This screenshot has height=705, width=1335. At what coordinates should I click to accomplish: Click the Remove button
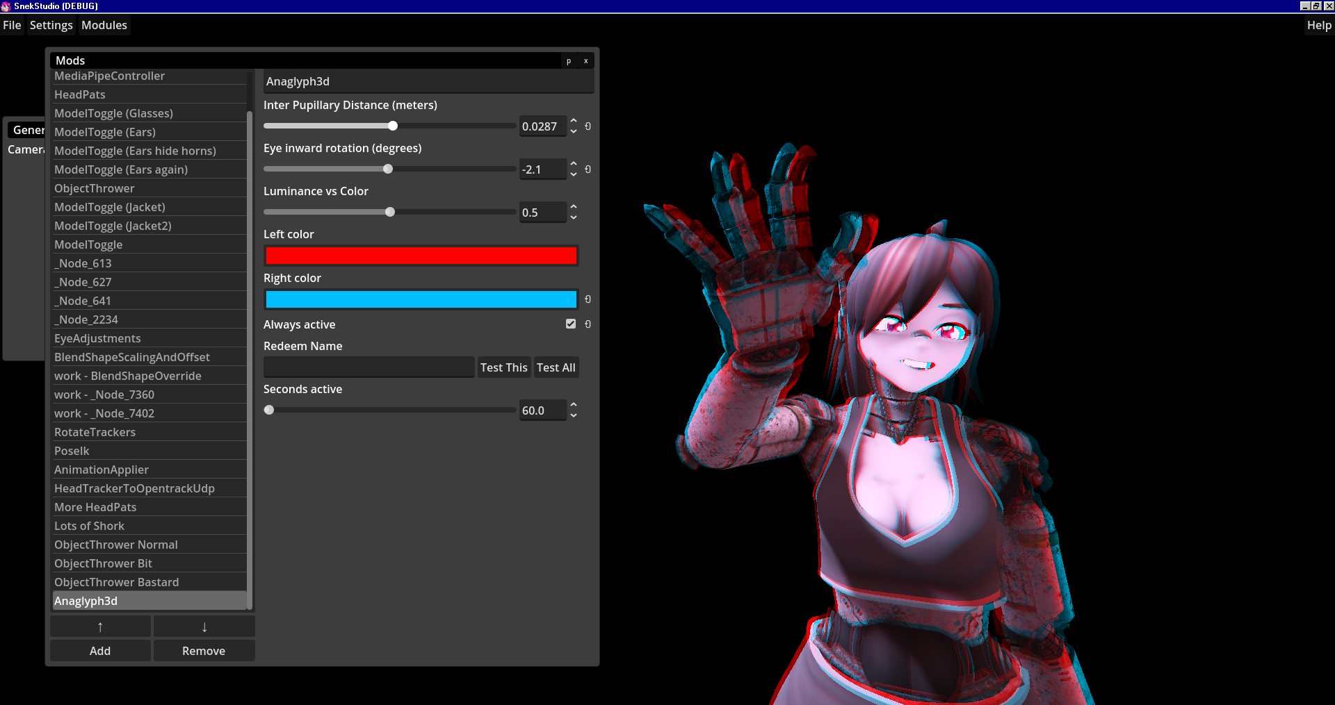tap(204, 651)
